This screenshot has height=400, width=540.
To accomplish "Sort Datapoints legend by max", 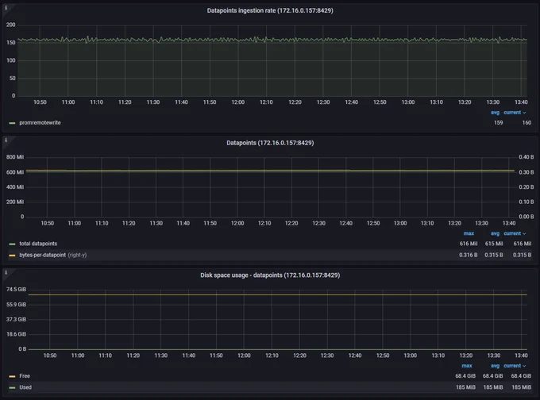I will tap(469, 233).
